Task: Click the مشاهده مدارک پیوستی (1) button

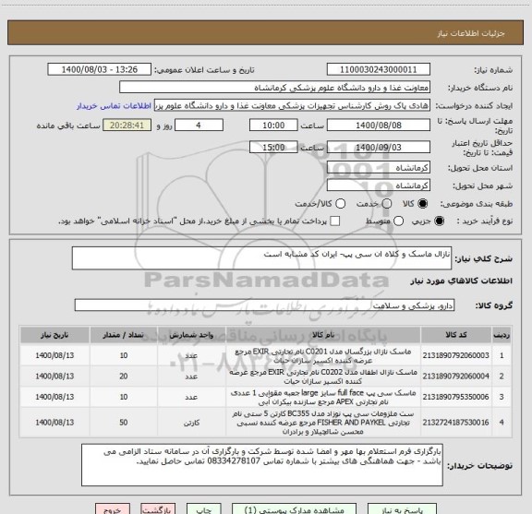Action: click(x=294, y=509)
